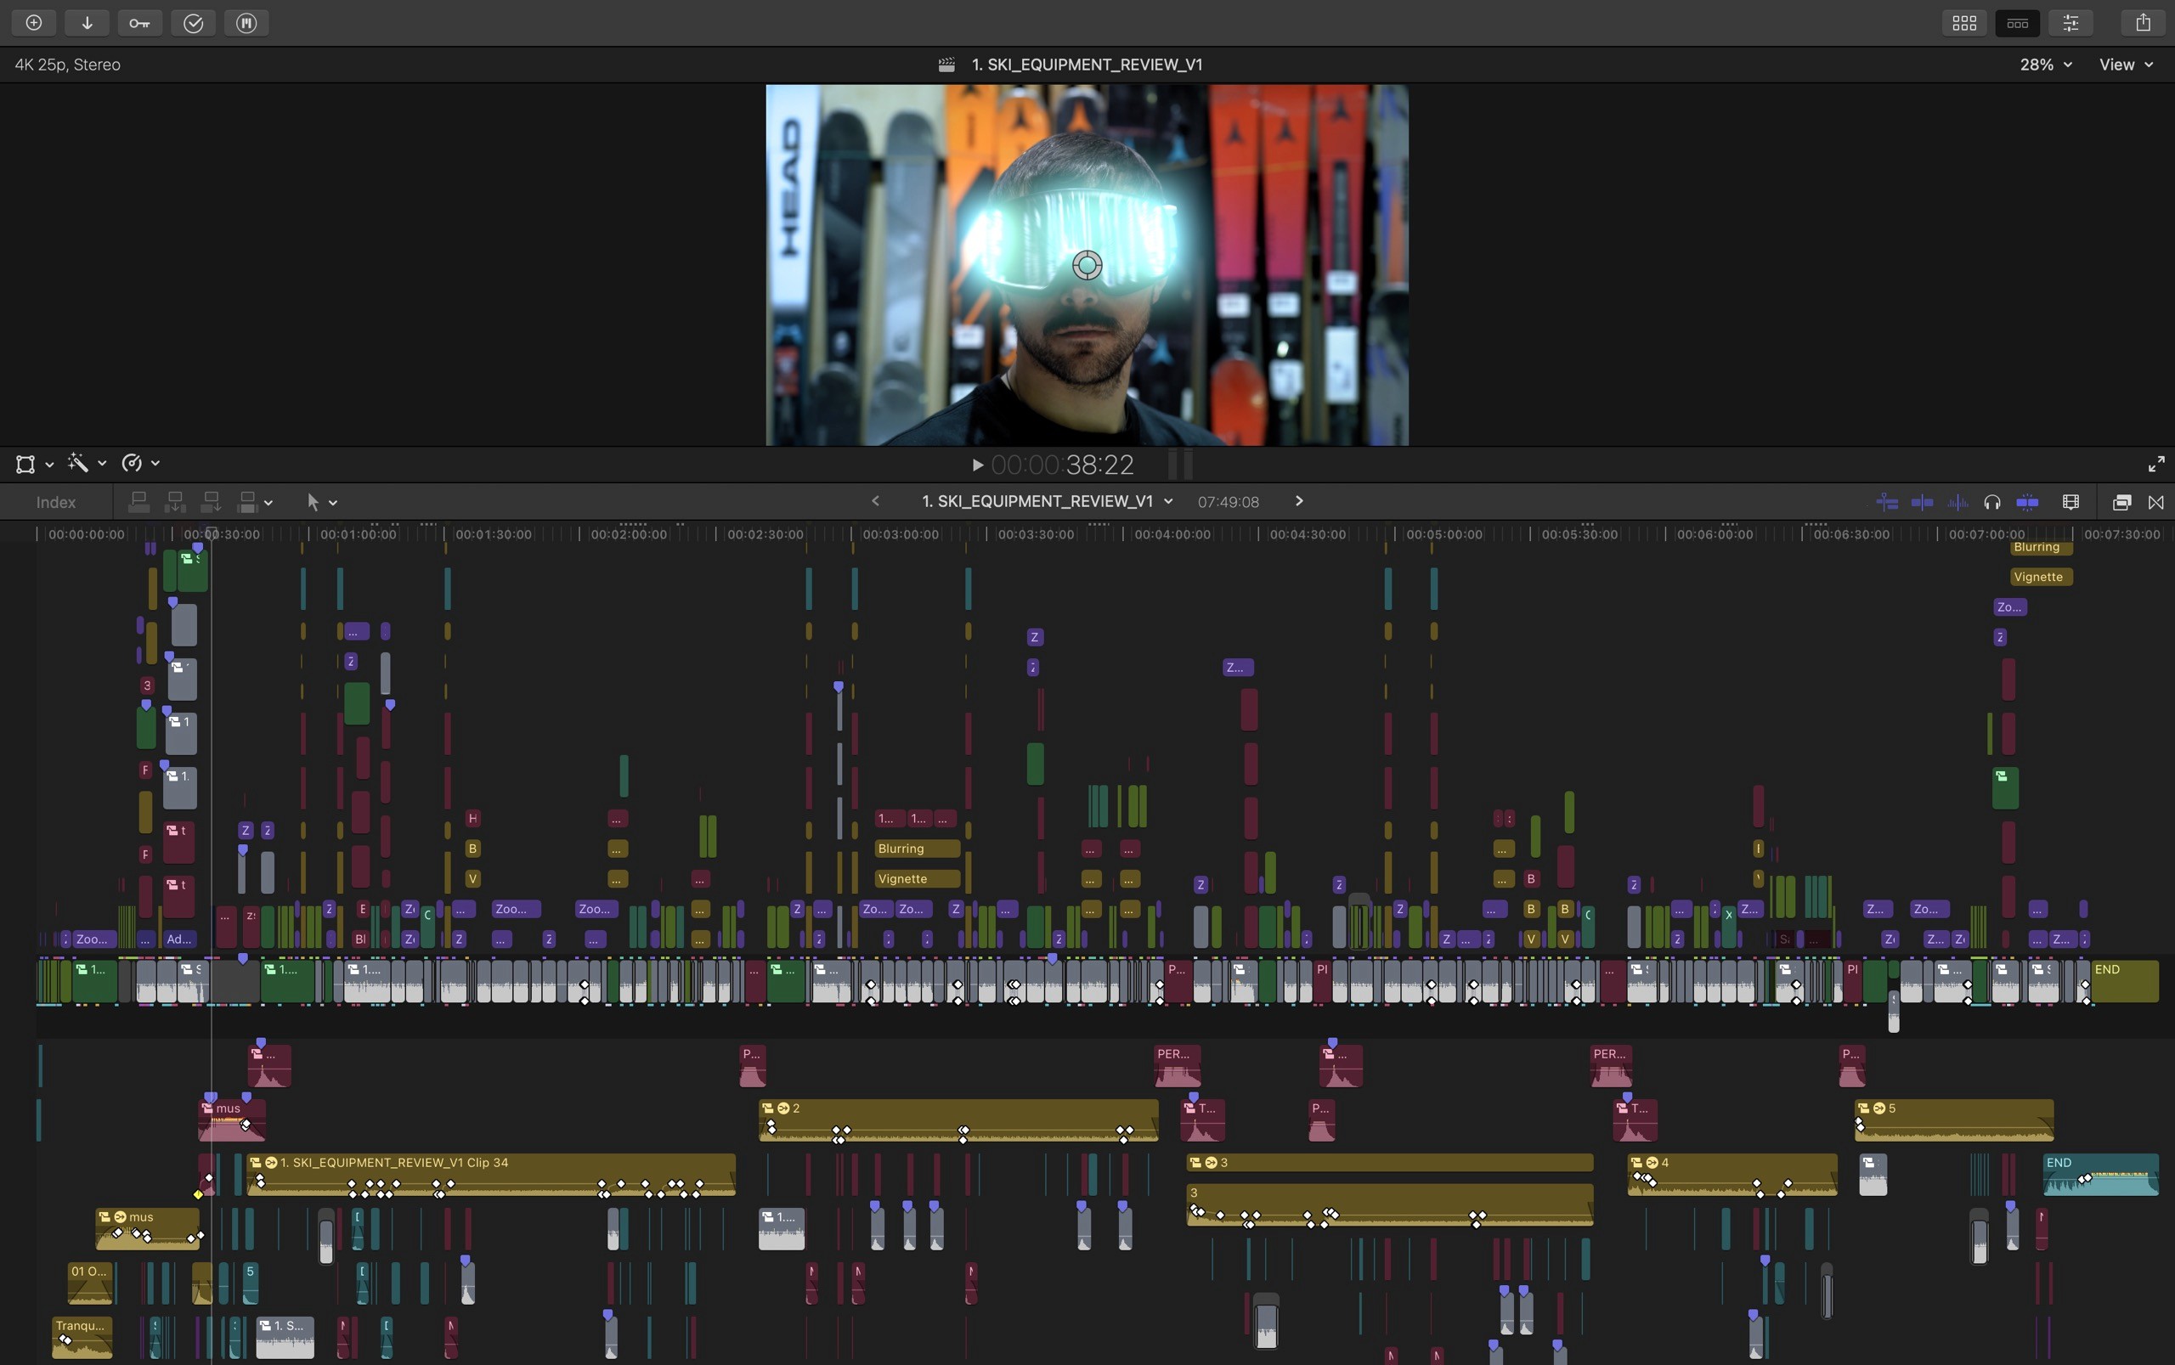Image resolution: width=2175 pixels, height=1365 pixels.
Task: Open the 28% viewer zoom dropdown
Action: tap(2045, 64)
